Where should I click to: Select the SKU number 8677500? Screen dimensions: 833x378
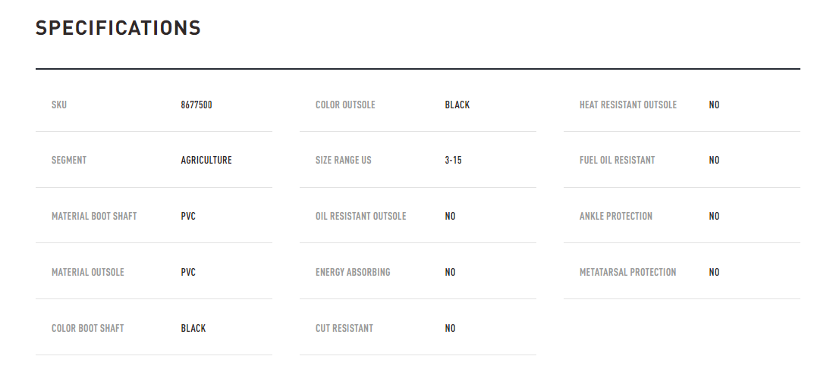click(196, 105)
